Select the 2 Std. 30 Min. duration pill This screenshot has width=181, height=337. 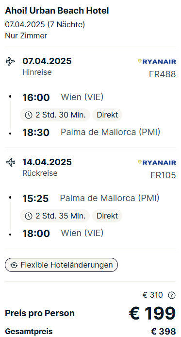[x=55, y=115]
